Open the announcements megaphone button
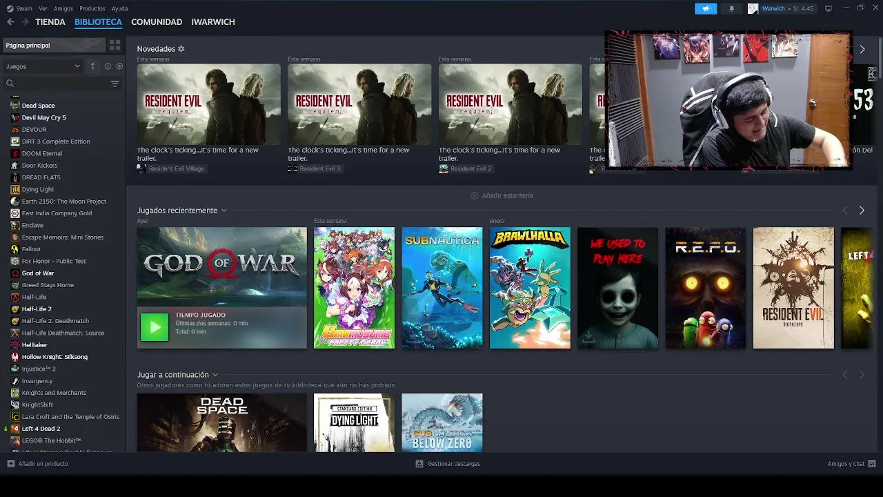The image size is (883, 497). pyautogui.click(x=706, y=8)
